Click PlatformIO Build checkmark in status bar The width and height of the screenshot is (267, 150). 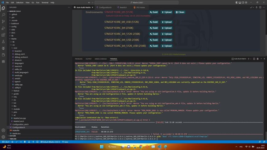pyautogui.click(x=17, y=142)
